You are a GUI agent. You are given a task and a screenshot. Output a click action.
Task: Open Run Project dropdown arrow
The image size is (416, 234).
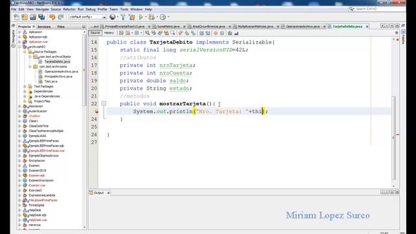[x=146, y=18]
